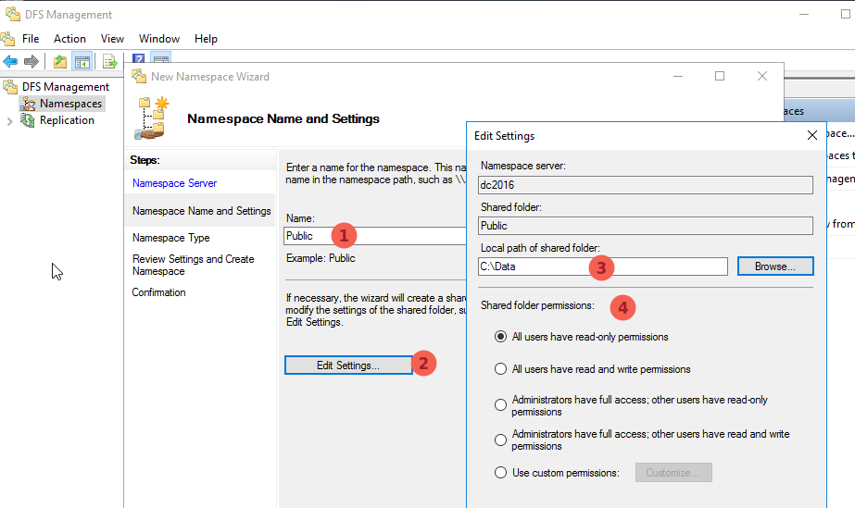Click the Up One Level folder icon
This screenshot has height=508, width=855.
[59, 61]
